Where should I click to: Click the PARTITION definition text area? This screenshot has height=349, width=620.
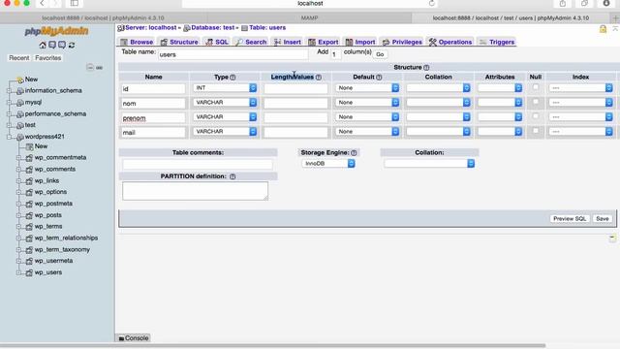pyautogui.click(x=195, y=191)
